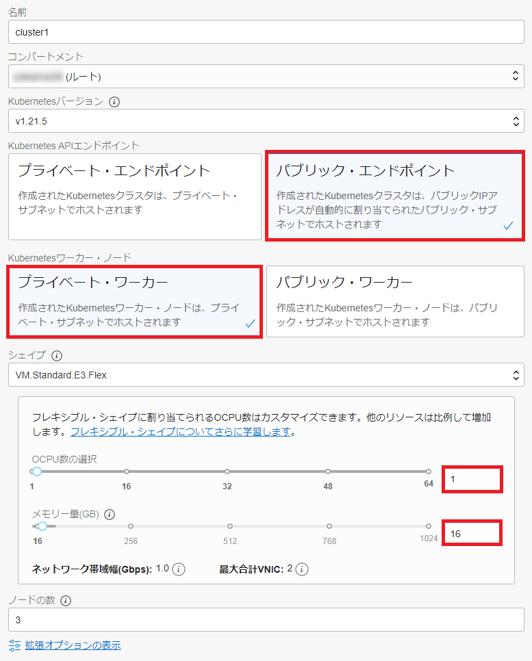
Task: Click the info icon next to Kubernetesバージョン
Action: [114, 101]
